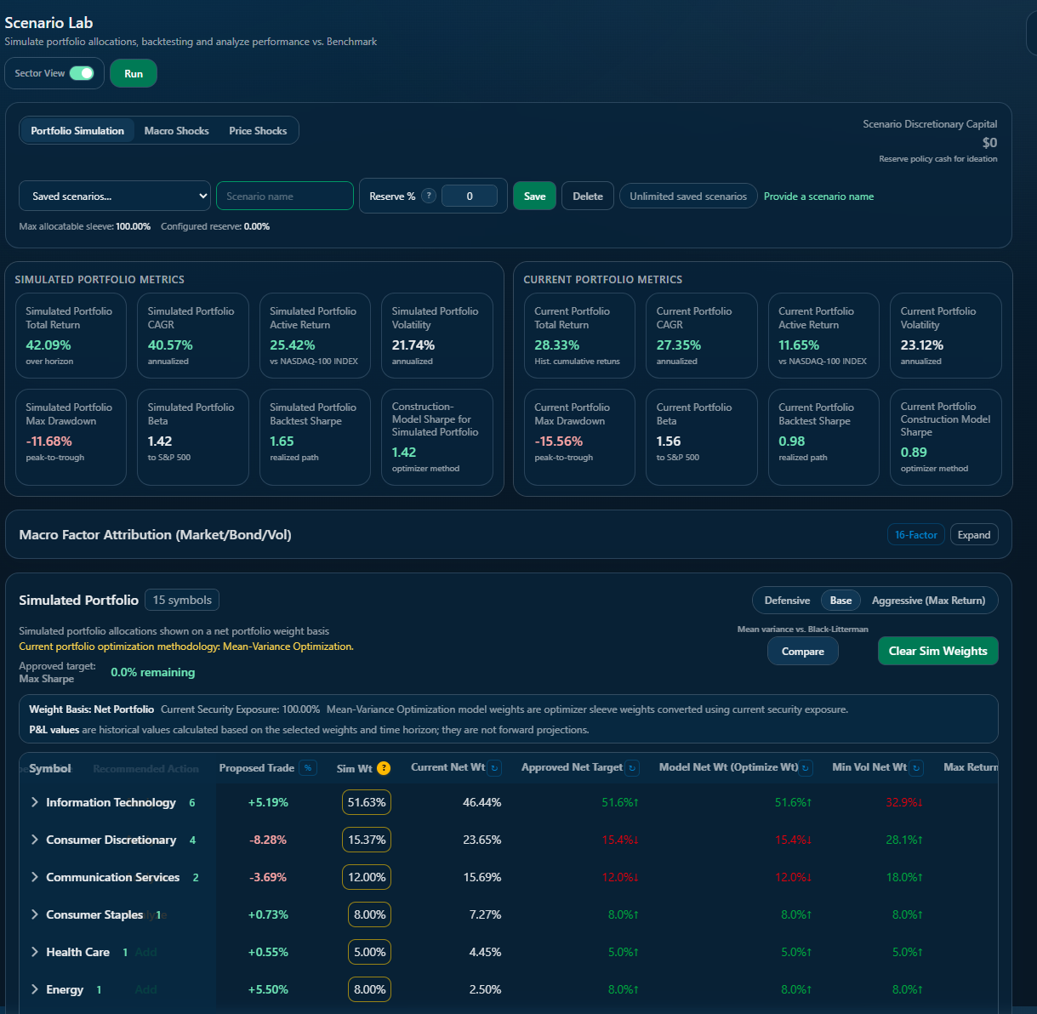The width and height of the screenshot is (1037, 1014).
Task: Click refresh icon beside Min Vol Net Wt
Action: click(x=916, y=768)
